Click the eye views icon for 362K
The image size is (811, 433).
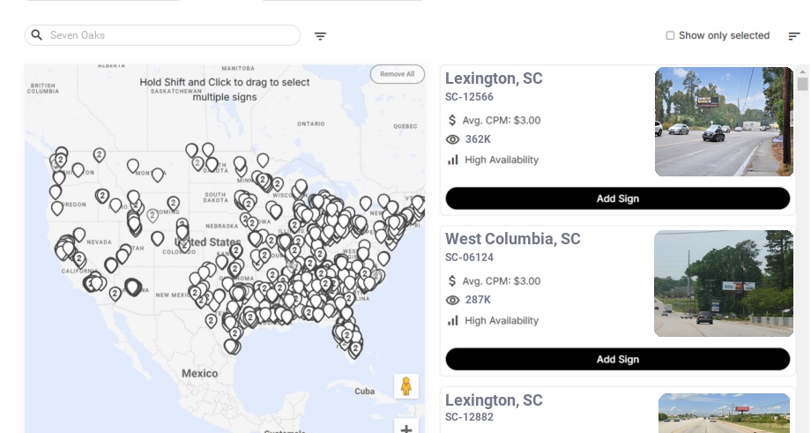453,139
